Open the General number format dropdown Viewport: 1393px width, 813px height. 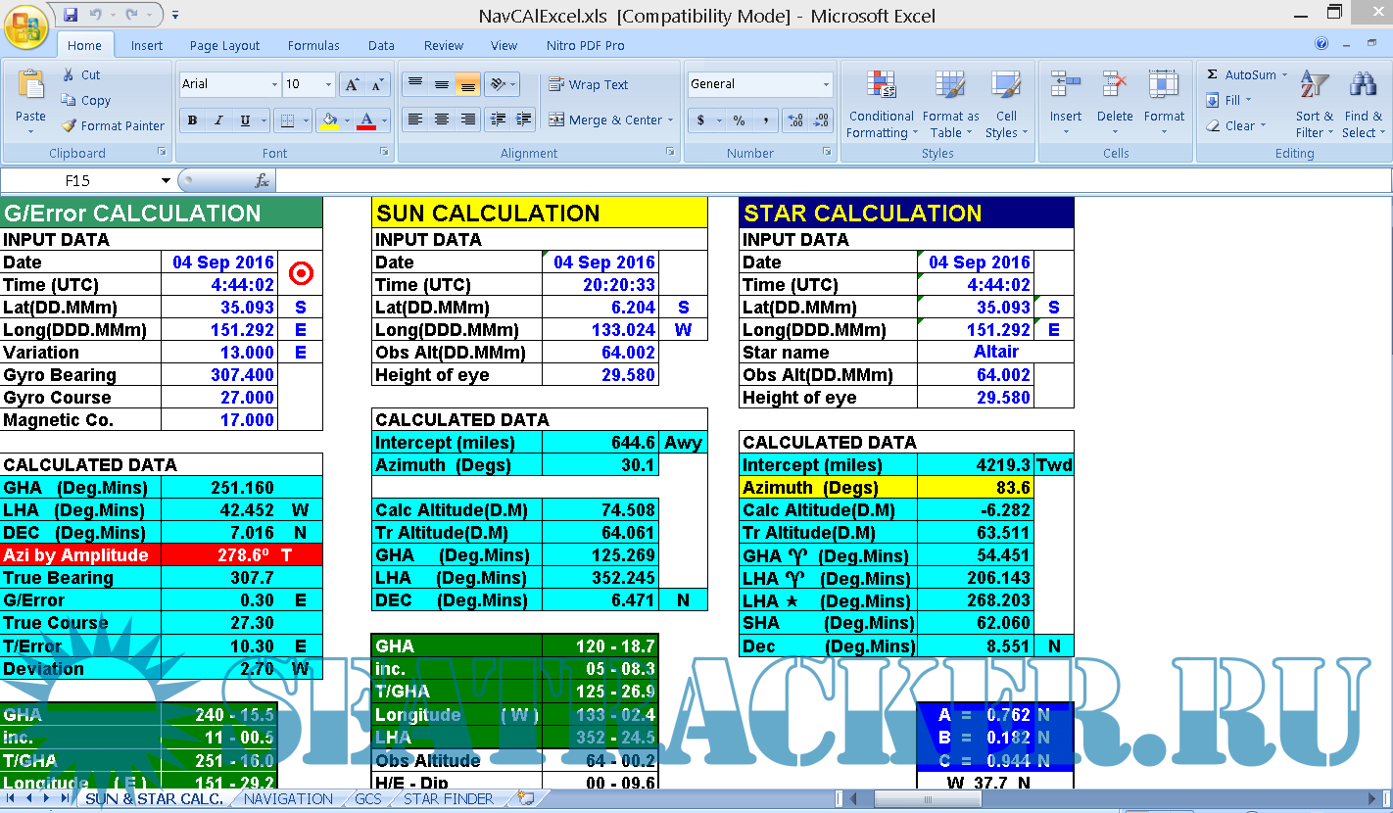pyautogui.click(x=826, y=84)
